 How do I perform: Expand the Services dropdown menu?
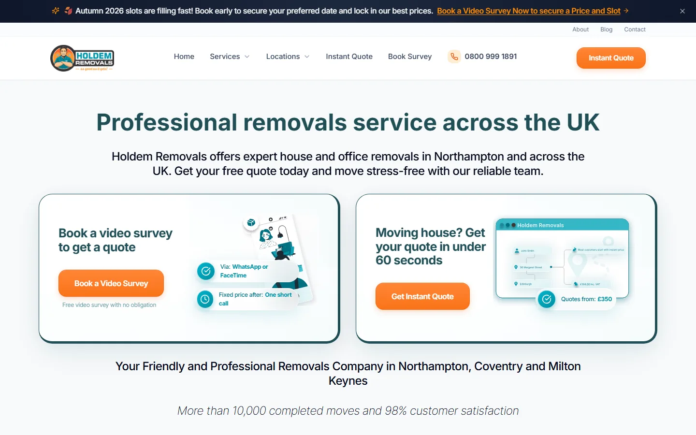[230, 57]
